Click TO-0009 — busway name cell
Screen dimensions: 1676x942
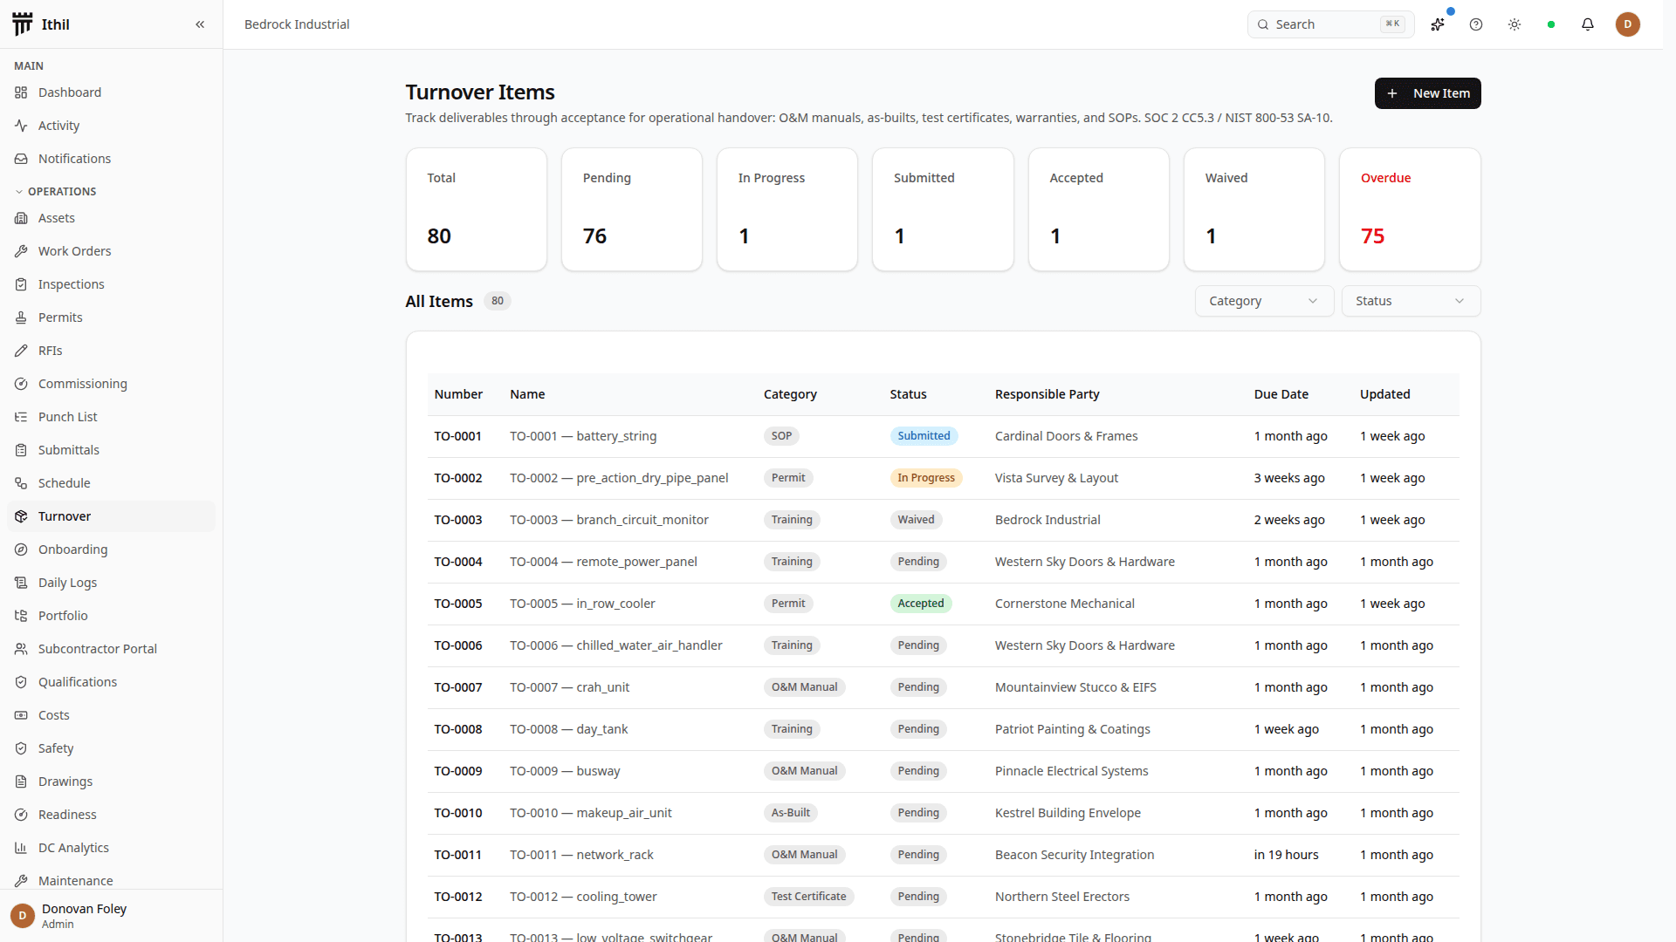[565, 771]
